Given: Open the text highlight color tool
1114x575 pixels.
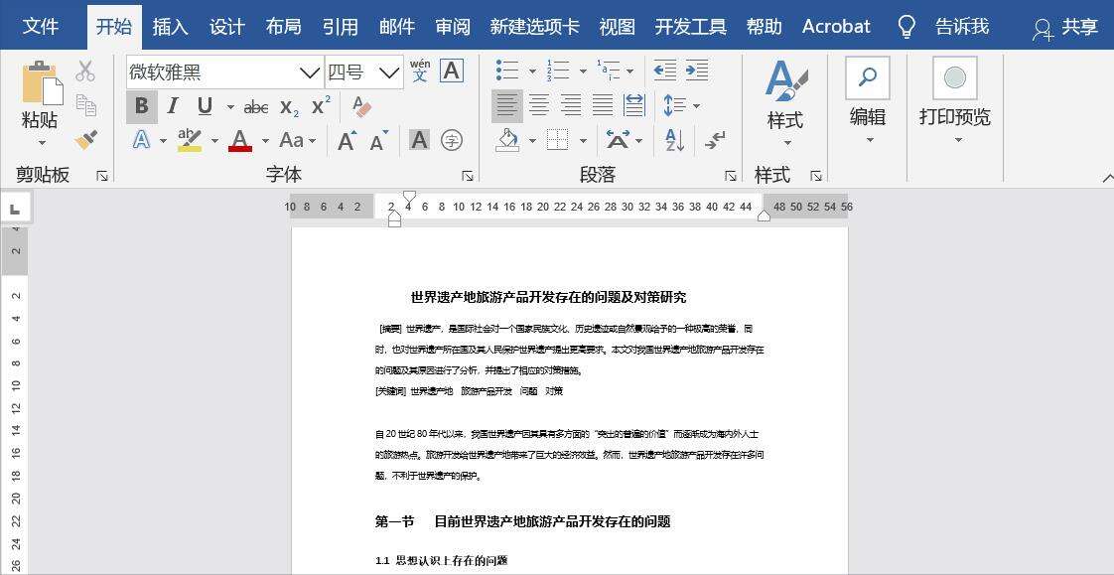Looking at the screenshot, I should tap(189, 140).
